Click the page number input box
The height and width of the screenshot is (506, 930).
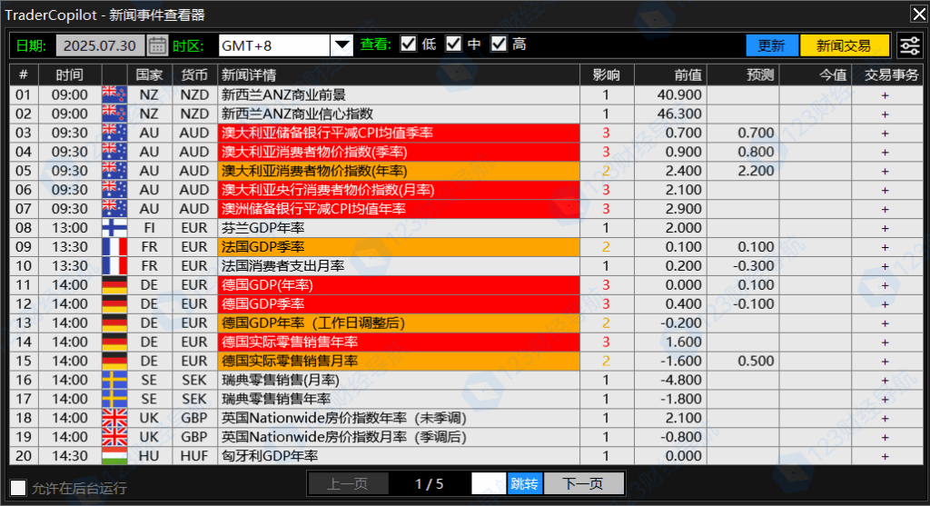[x=489, y=483]
